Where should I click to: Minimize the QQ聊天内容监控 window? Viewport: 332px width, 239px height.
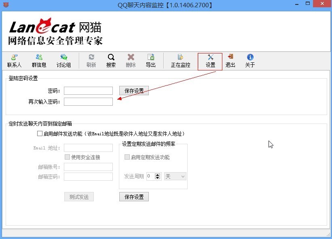pyautogui.click(x=297, y=4)
